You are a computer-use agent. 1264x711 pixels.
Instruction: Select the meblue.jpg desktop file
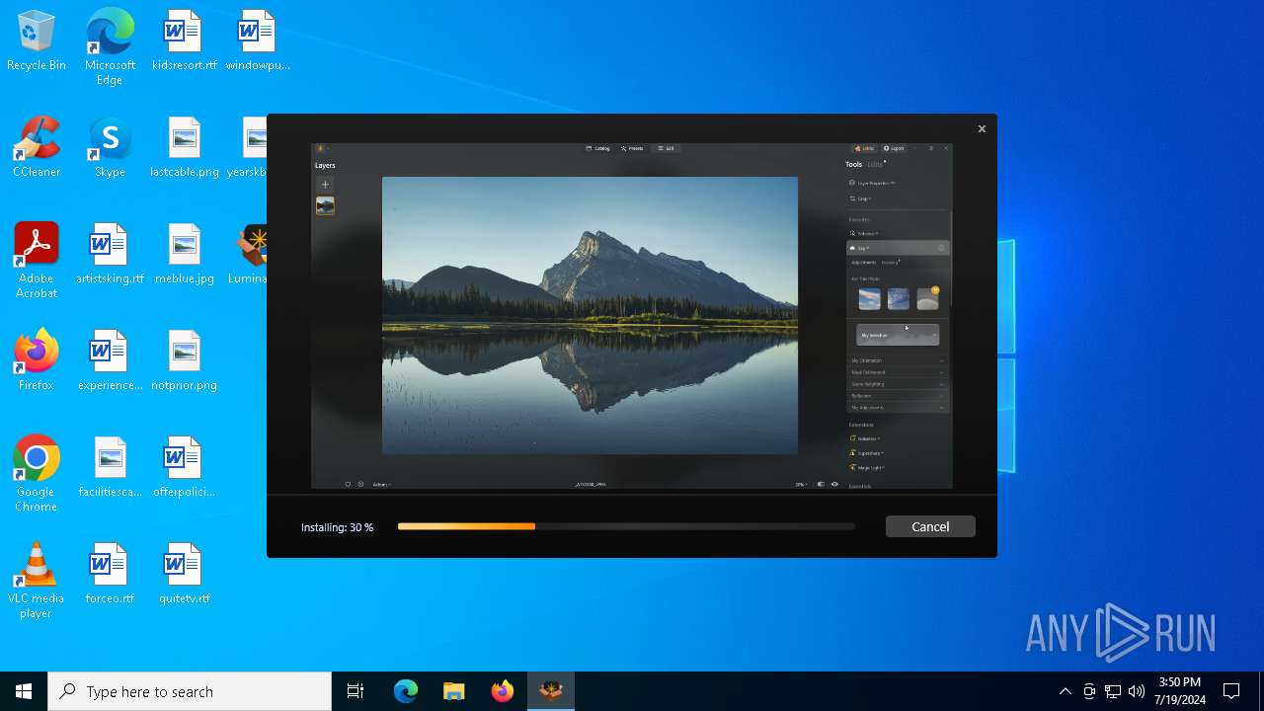point(184,255)
